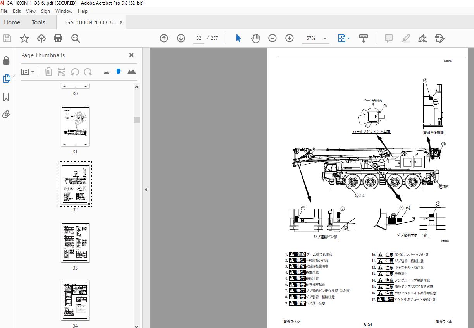Rotate page clockwise in thumbnails
474x328 pixels.
click(x=88, y=72)
